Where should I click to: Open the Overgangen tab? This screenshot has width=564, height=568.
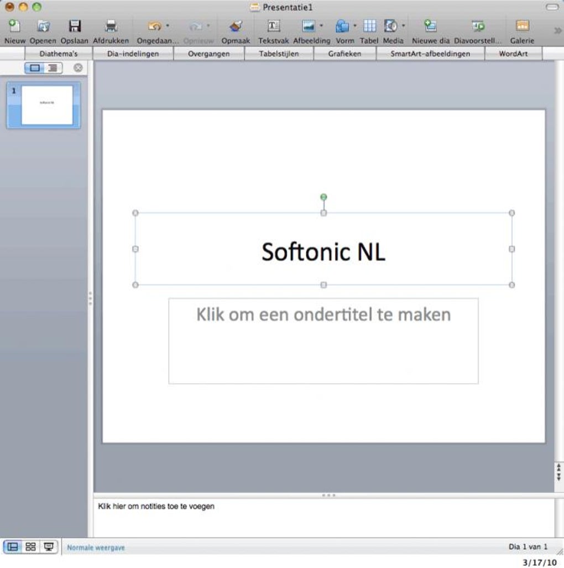click(209, 54)
